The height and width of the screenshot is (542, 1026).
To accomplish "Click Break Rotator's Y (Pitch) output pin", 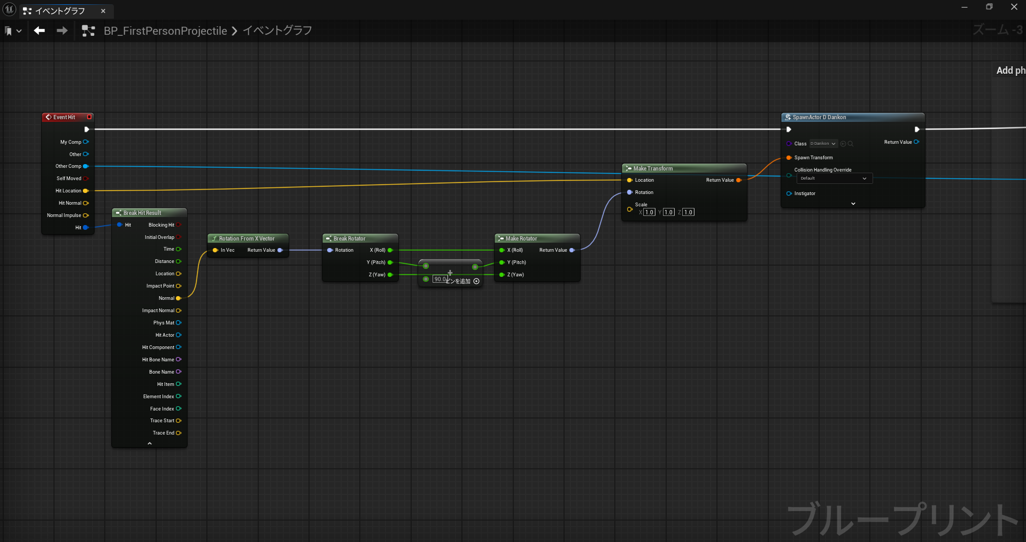I will [x=390, y=262].
